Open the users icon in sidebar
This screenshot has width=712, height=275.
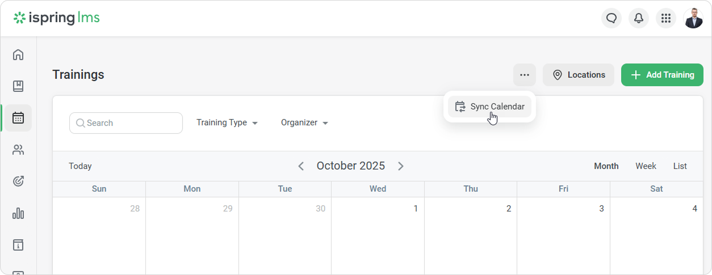(x=18, y=150)
